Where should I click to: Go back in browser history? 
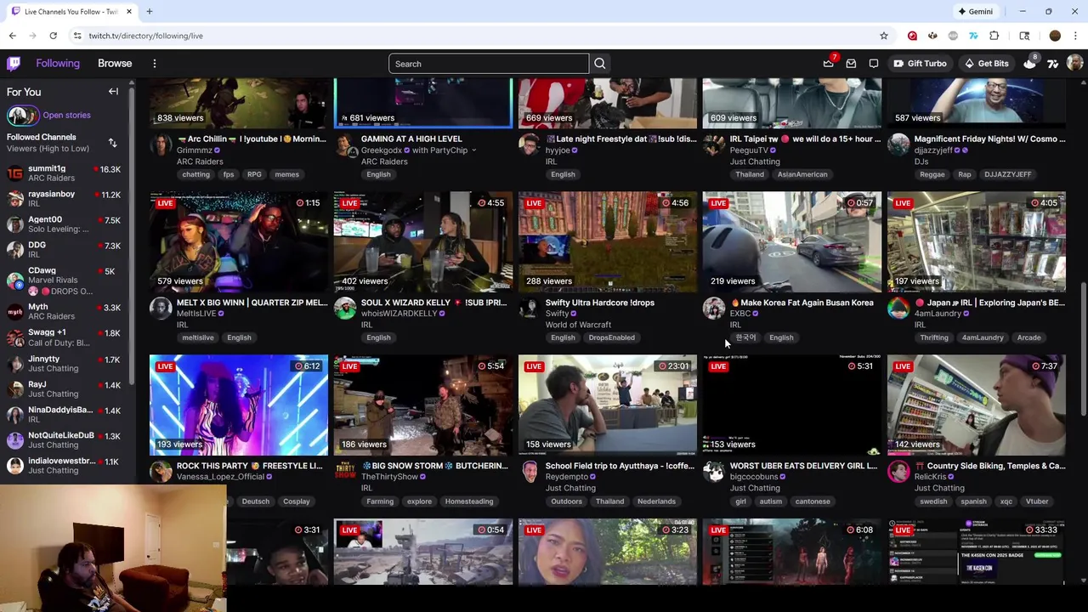[13, 36]
